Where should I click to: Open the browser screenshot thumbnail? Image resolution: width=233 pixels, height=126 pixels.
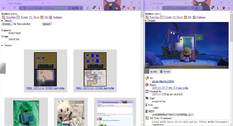(115, 113)
